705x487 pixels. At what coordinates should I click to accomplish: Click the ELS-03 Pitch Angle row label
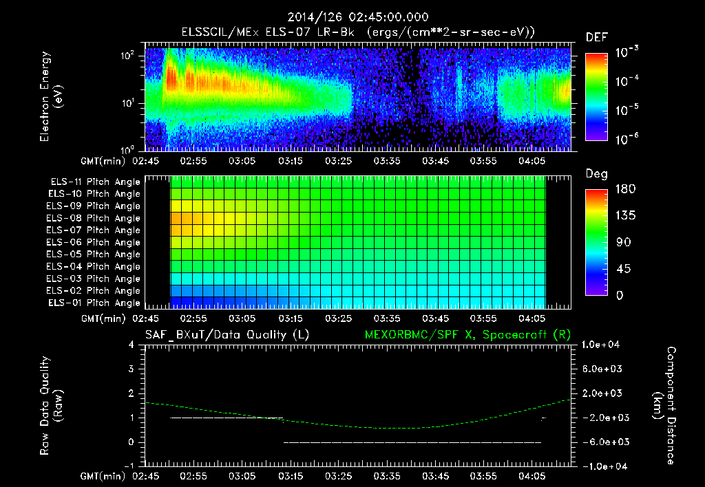[94, 279]
